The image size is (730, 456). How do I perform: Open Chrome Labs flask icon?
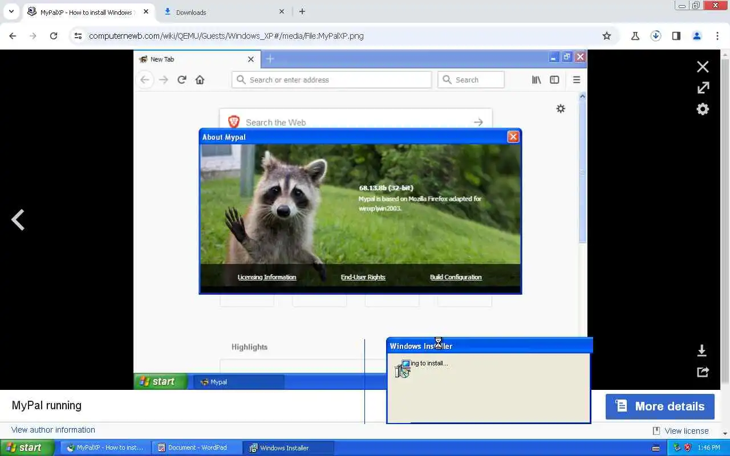tap(635, 36)
